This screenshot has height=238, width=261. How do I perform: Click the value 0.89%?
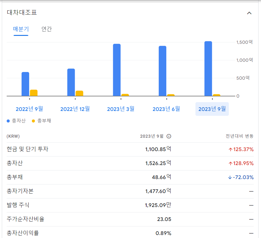point(164,233)
